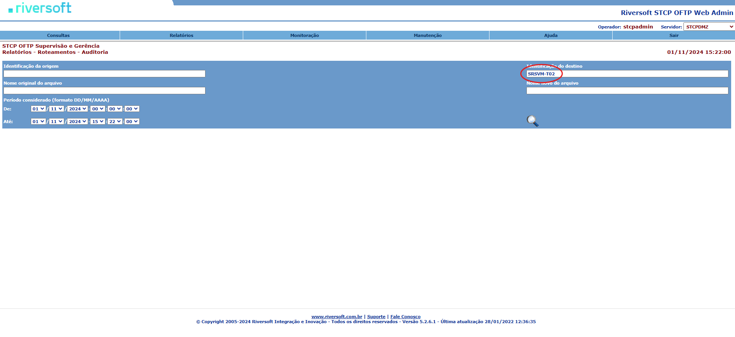Screen dimensions: 735x337
Task: Focus the Identificação da origem field
Action: (x=104, y=74)
